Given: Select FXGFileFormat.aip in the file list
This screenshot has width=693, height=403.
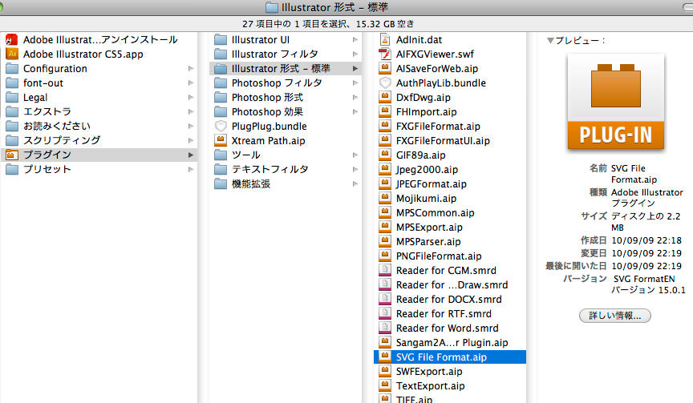Looking at the screenshot, I should coord(450,127).
